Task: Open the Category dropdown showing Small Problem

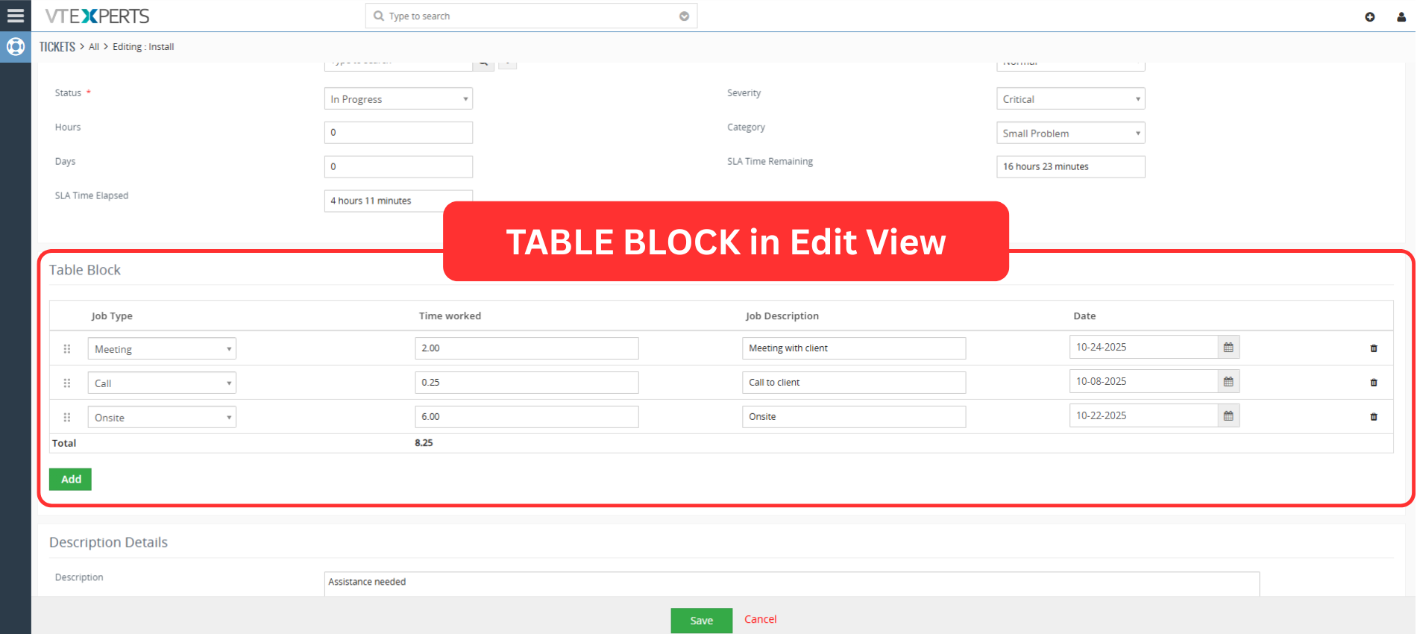Action: pyautogui.click(x=1070, y=134)
